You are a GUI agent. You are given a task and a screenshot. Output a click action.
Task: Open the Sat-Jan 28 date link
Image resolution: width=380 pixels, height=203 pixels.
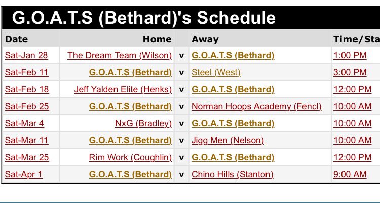(26, 55)
